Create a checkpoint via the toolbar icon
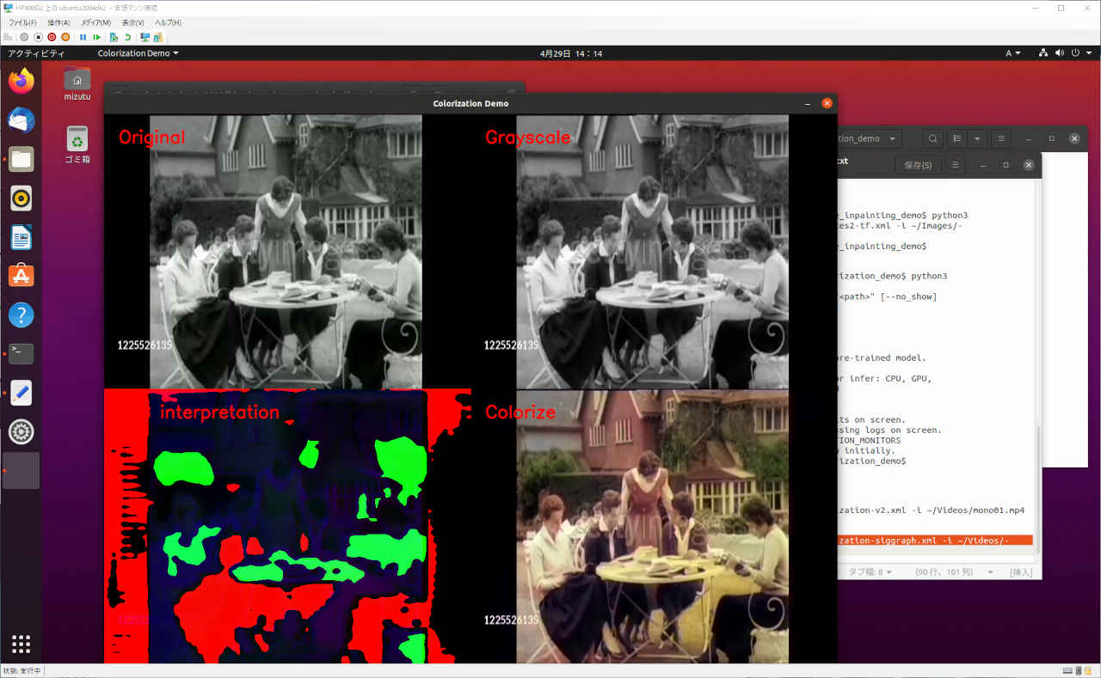 point(114,37)
